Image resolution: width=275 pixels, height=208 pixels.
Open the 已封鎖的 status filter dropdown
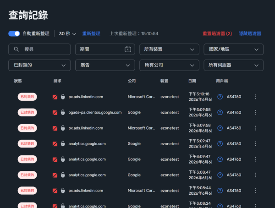(x=39, y=65)
